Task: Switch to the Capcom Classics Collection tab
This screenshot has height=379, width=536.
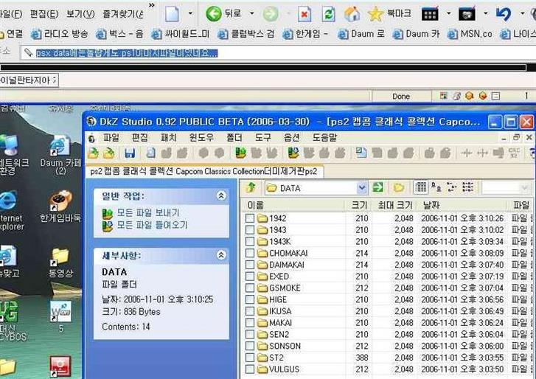Action: point(203,172)
